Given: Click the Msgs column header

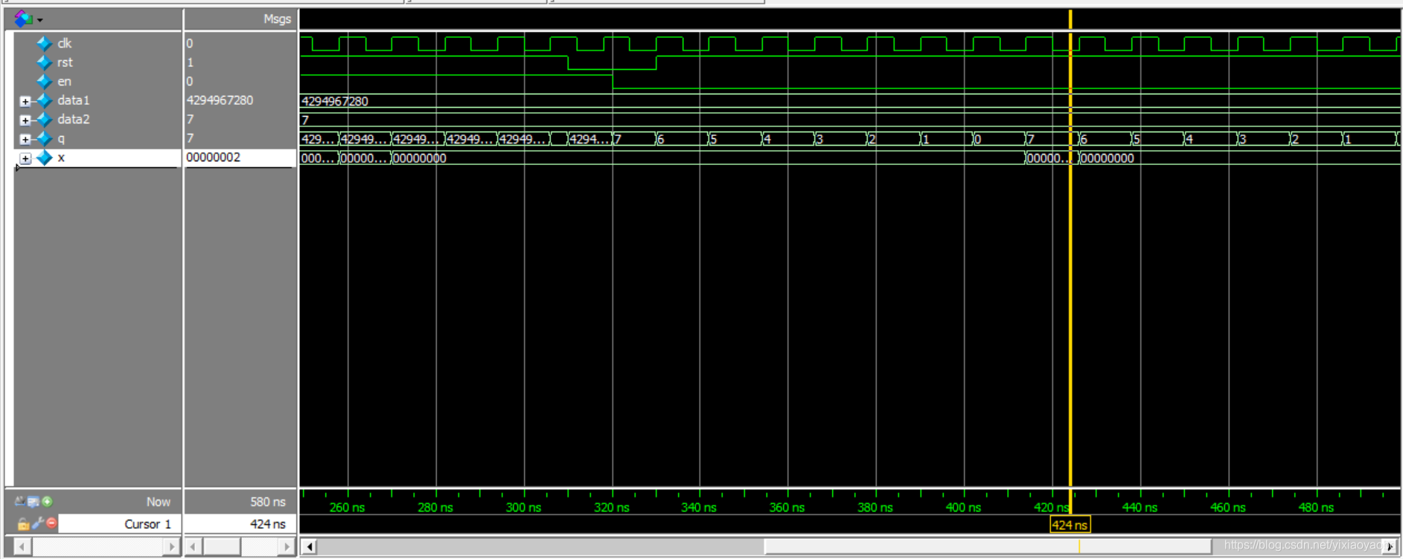Looking at the screenshot, I should [277, 19].
